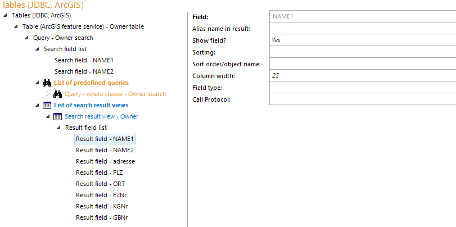Image resolution: width=456 pixels, height=227 pixels.
Task: Click the Tables (JDBC, ArcGIS) orange heading
Action: click(x=43, y=5)
